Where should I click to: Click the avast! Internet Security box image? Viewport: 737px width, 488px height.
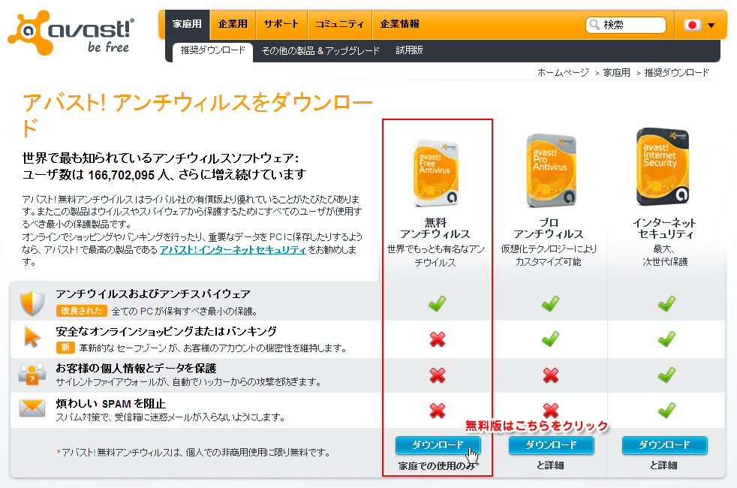point(663,167)
